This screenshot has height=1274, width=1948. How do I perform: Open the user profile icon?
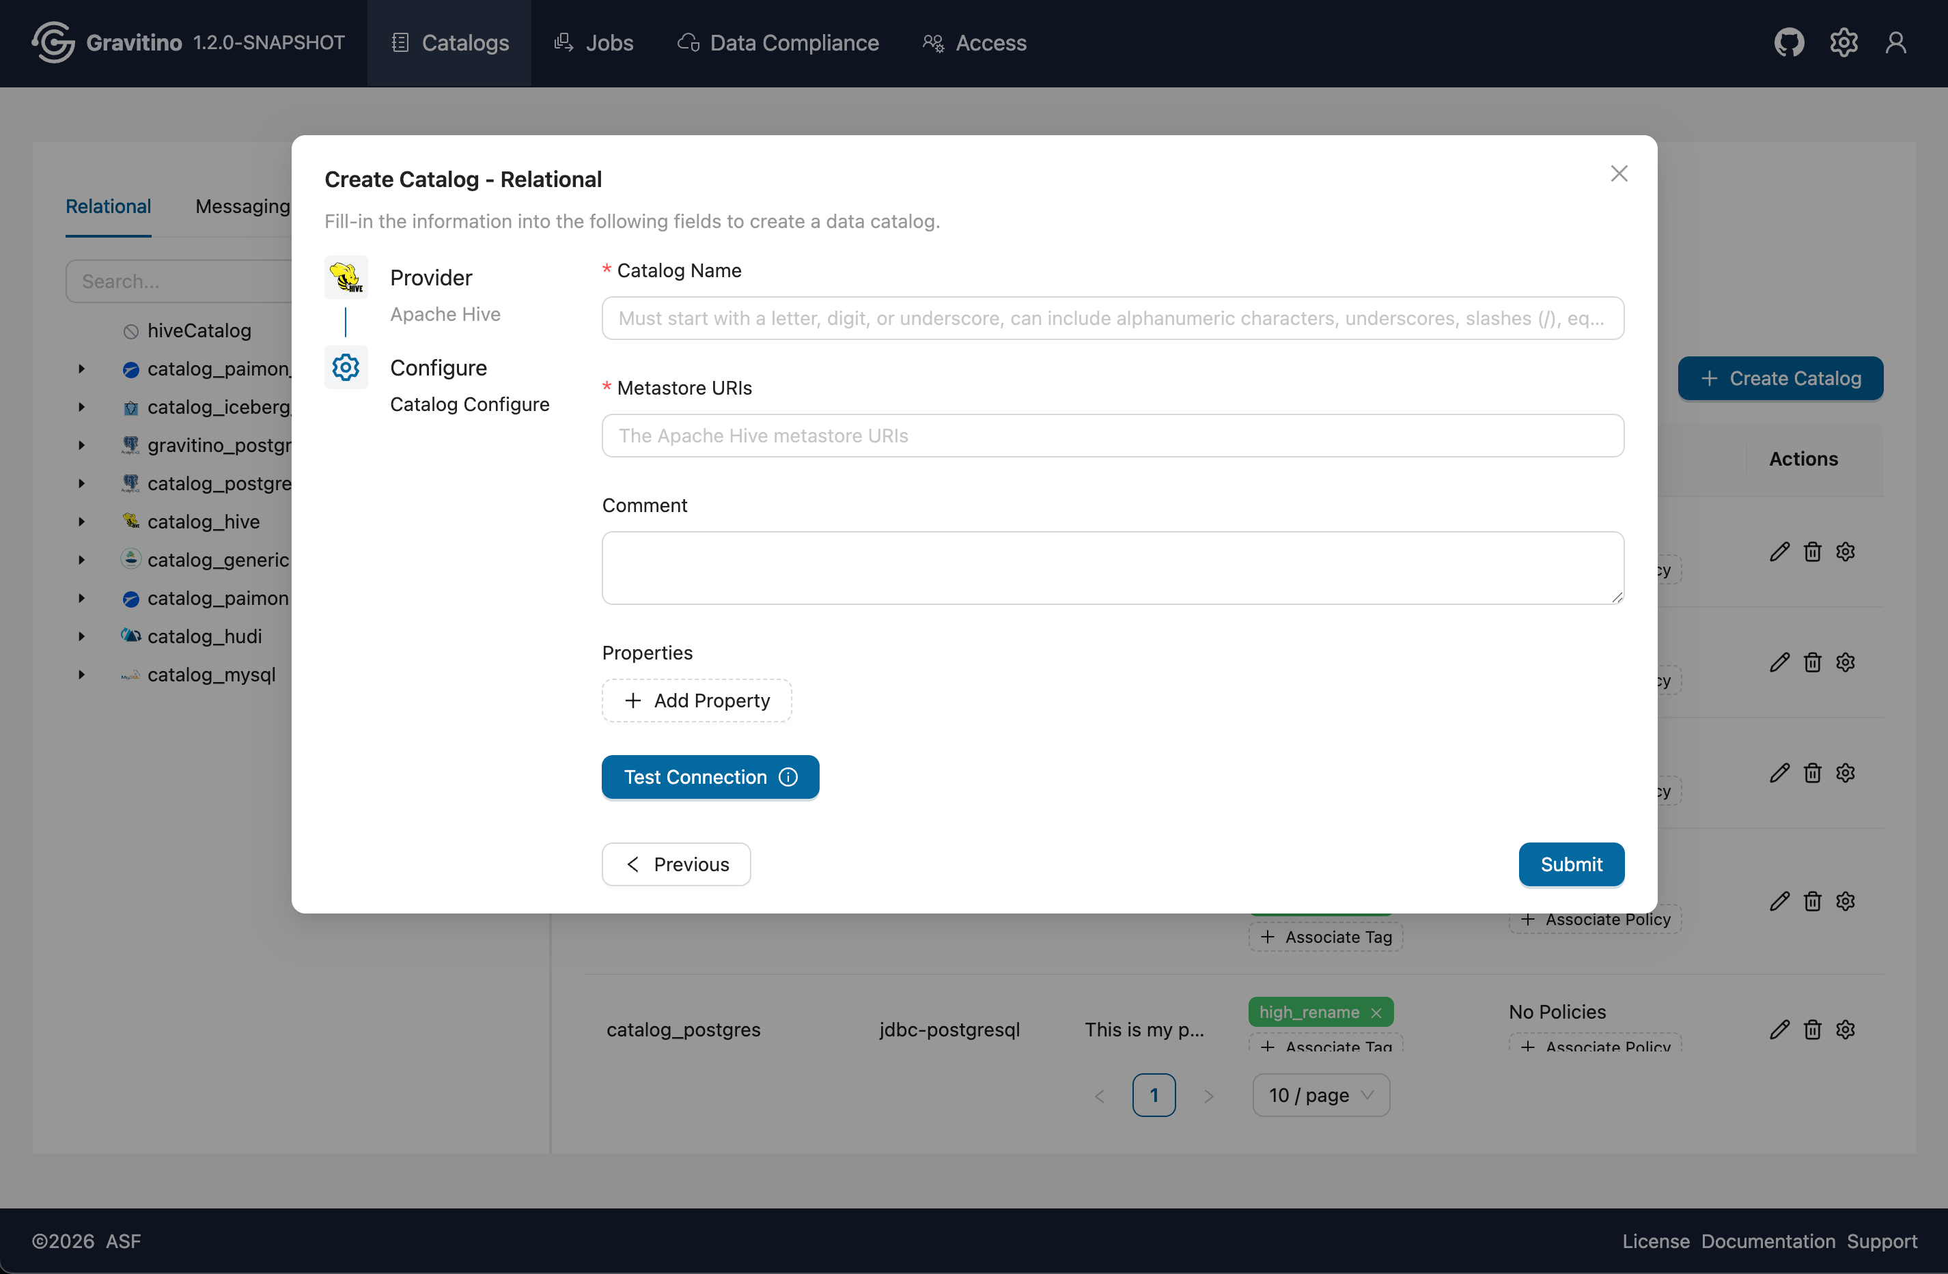coord(1895,42)
